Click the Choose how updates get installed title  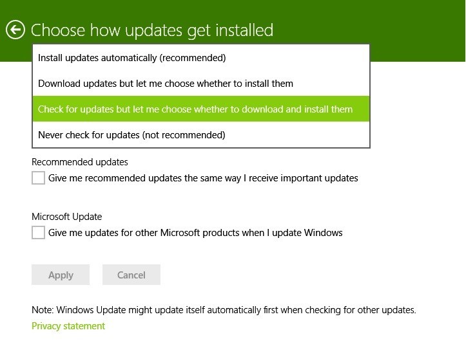tap(152, 30)
